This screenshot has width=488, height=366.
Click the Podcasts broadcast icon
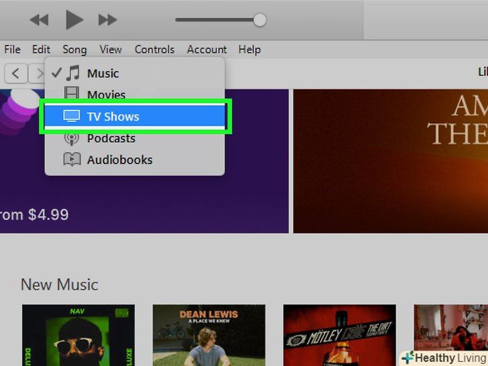pyautogui.click(x=72, y=139)
